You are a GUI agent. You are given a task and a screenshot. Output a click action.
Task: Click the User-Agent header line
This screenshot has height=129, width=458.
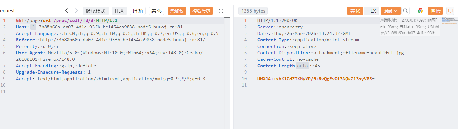[109, 56]
